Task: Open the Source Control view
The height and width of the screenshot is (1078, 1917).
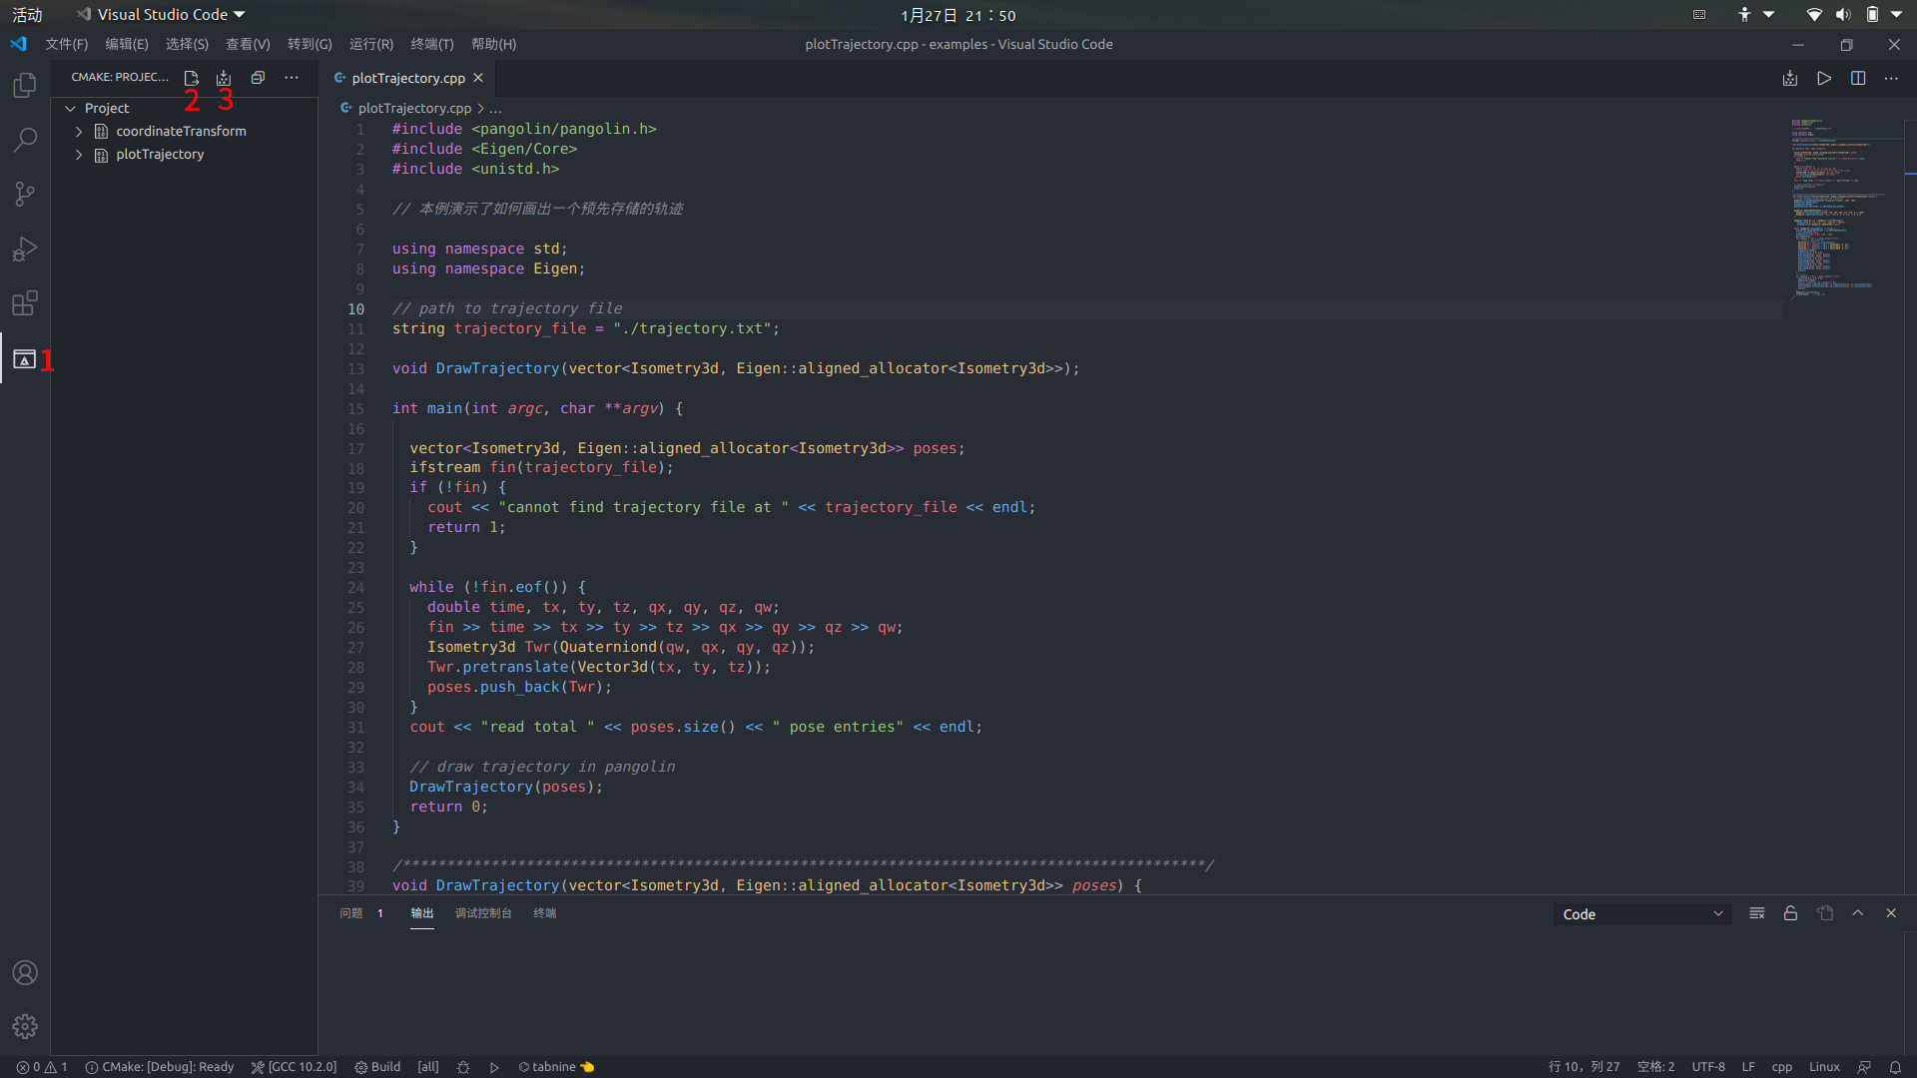Action: click(x=25, y=194)
